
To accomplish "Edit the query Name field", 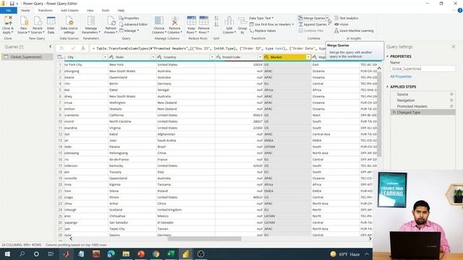I will click(x=422, y=69).
